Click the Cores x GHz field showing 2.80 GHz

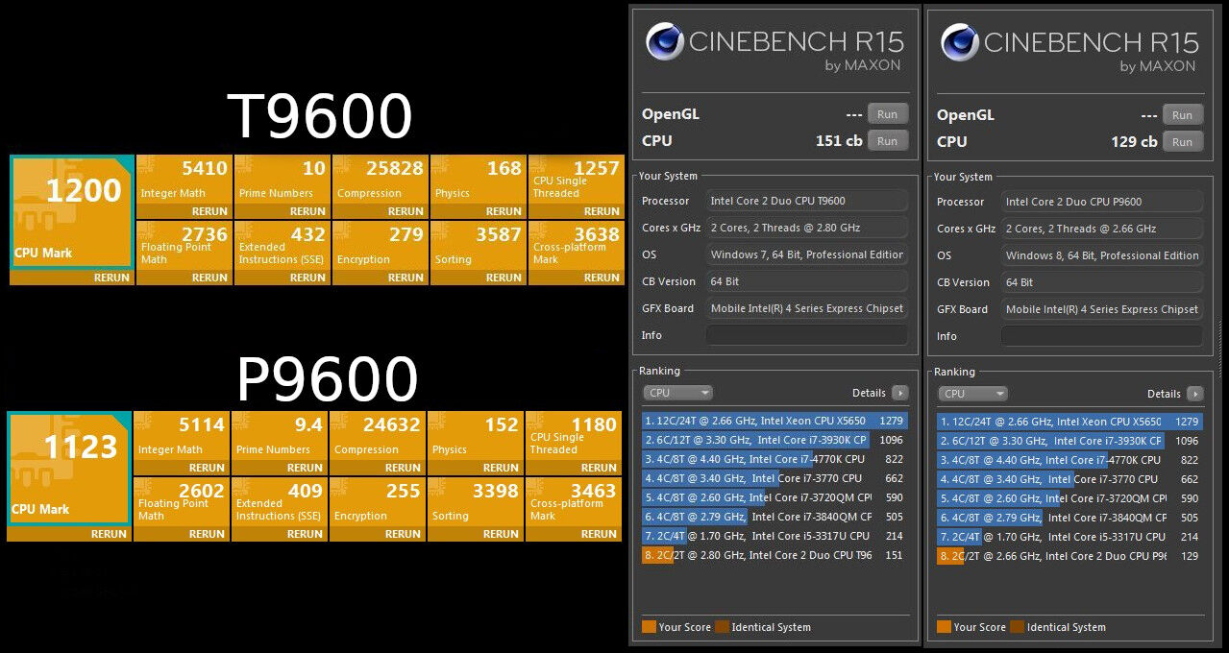click(806, 228)
